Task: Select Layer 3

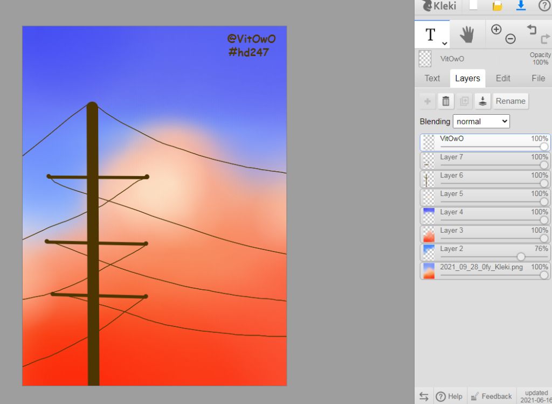Action: [485, 234]
